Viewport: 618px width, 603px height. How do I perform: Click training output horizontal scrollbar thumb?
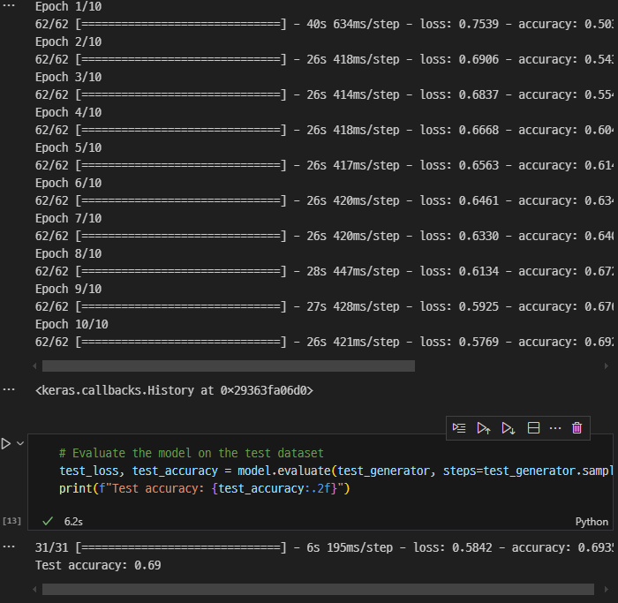click(229, 366)
